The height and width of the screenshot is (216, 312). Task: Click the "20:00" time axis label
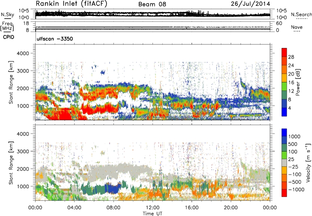click(x=230, y=208)
